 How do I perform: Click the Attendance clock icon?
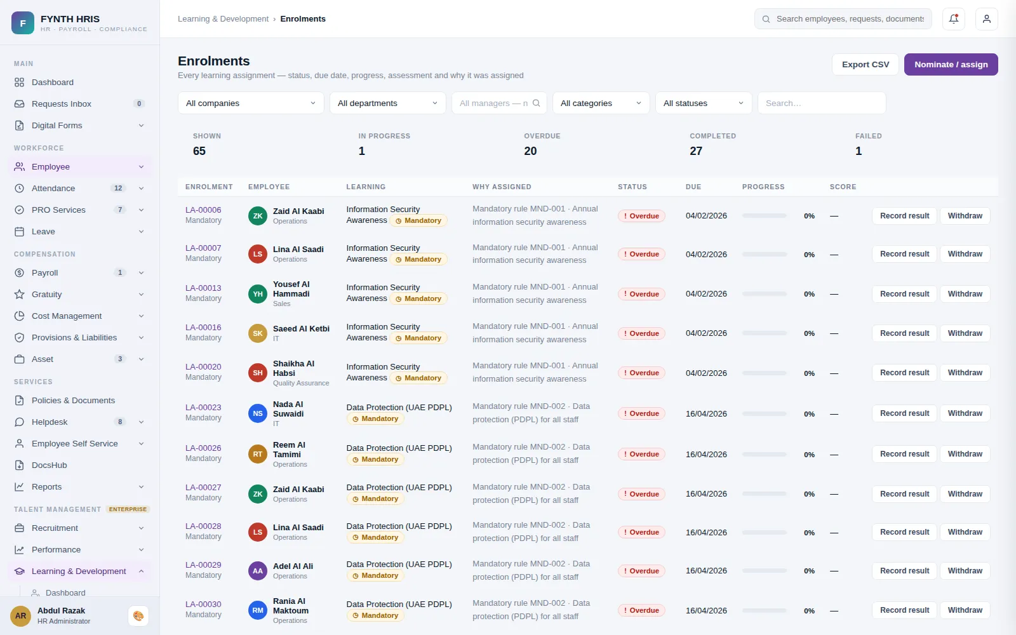[19, 189]
